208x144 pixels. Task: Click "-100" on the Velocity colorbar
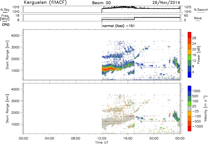click(197, 116)
